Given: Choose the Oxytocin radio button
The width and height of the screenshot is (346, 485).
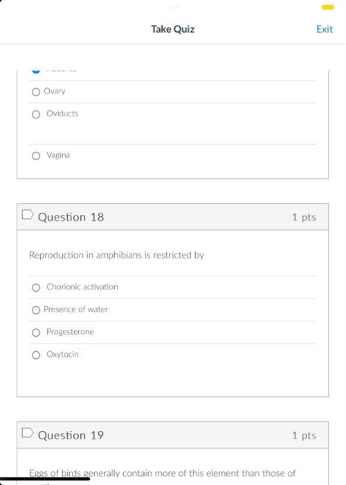Looking at the screenshot, I should pos(36,355).
